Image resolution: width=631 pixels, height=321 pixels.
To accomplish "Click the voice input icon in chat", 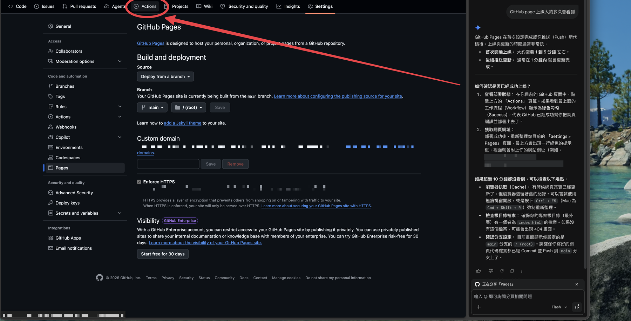I will pyautogui.click(x=577, y=307).
